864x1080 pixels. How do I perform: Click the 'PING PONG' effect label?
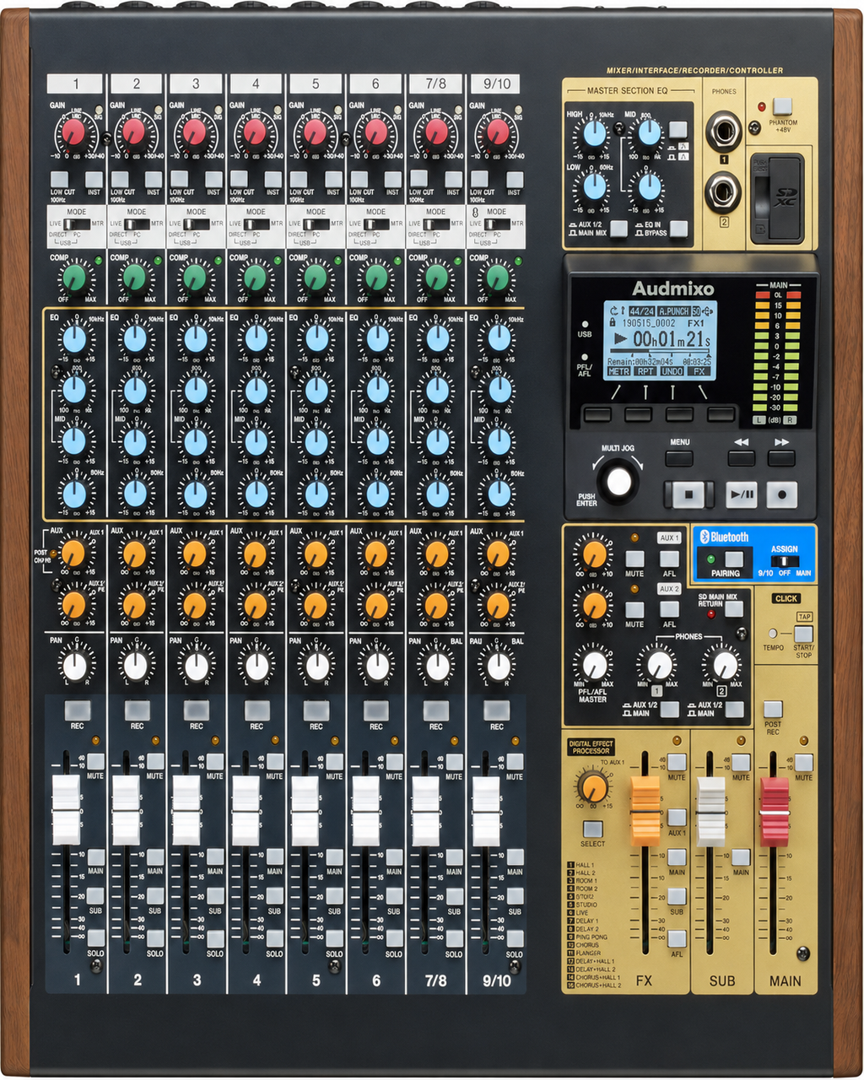591,937
